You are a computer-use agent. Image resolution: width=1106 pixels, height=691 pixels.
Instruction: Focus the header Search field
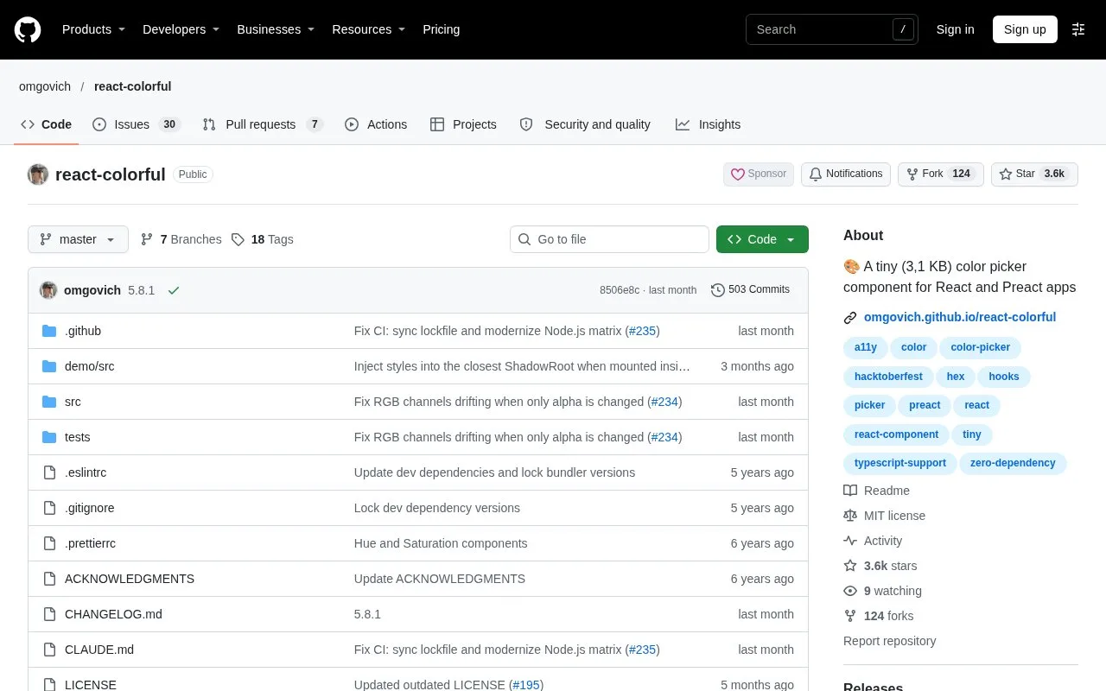pos(832,29)
